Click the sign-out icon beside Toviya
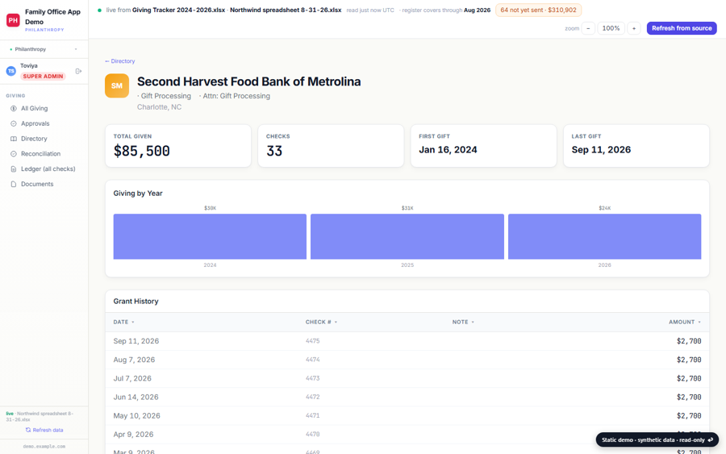Viewport: 726px width, 454px height. coord(78,71)
